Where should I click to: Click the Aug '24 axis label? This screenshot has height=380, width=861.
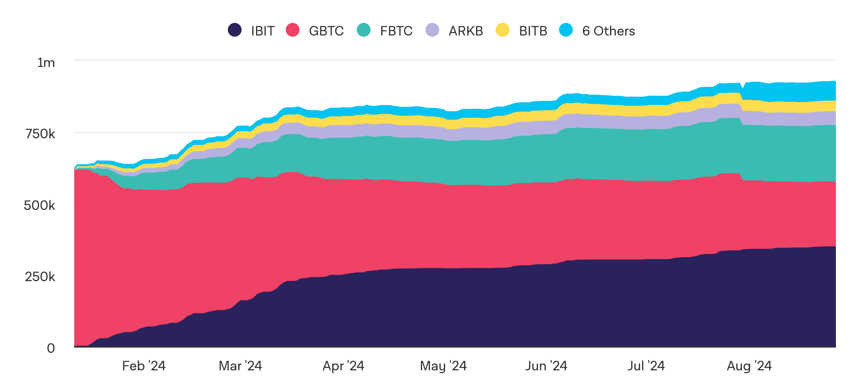pyautogui.click(x=749, y=366)
